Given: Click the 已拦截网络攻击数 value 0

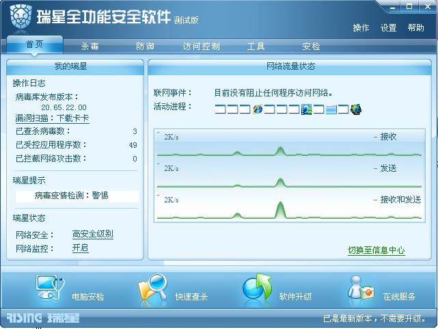Looking at the screenshot, I should (x=135, y=159).
